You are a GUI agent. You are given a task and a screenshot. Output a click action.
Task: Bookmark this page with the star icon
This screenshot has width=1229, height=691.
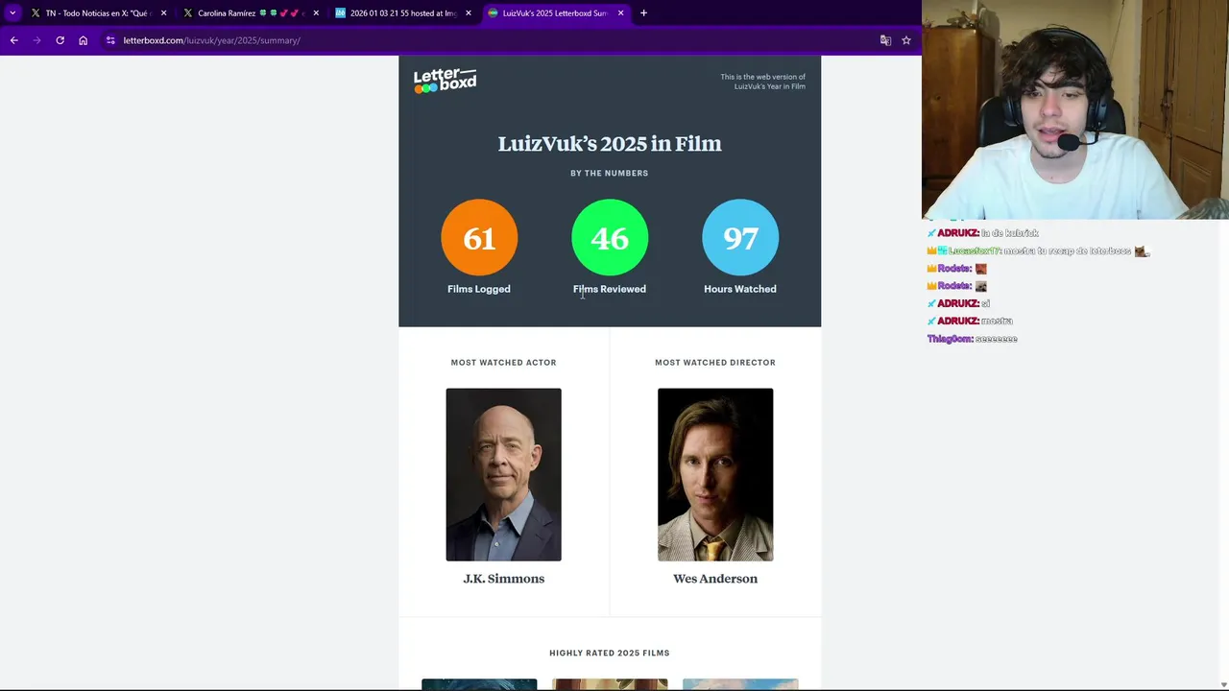tap(905, 40)
